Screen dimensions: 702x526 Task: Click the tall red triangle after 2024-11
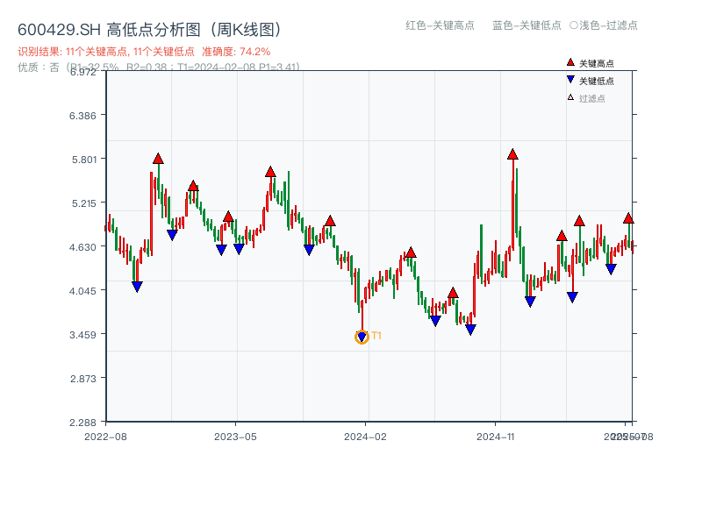(512, 154)
